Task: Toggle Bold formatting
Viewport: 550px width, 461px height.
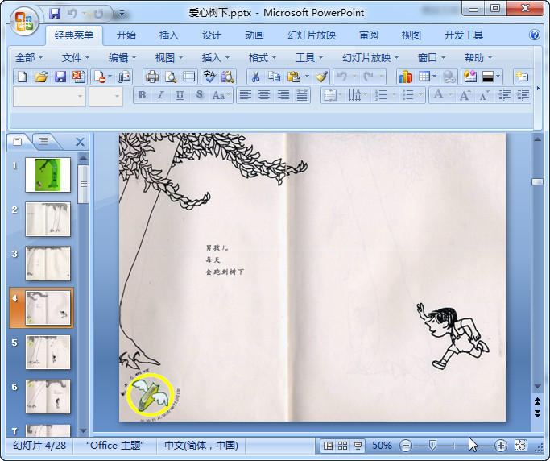Action: pos(142,95)
